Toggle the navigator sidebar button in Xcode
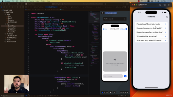173x97 pixels. (9, 4)
